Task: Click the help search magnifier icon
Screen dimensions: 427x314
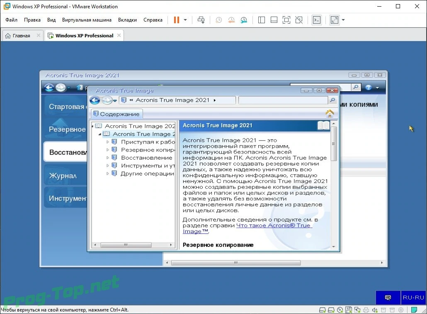Action: (332, 100)
